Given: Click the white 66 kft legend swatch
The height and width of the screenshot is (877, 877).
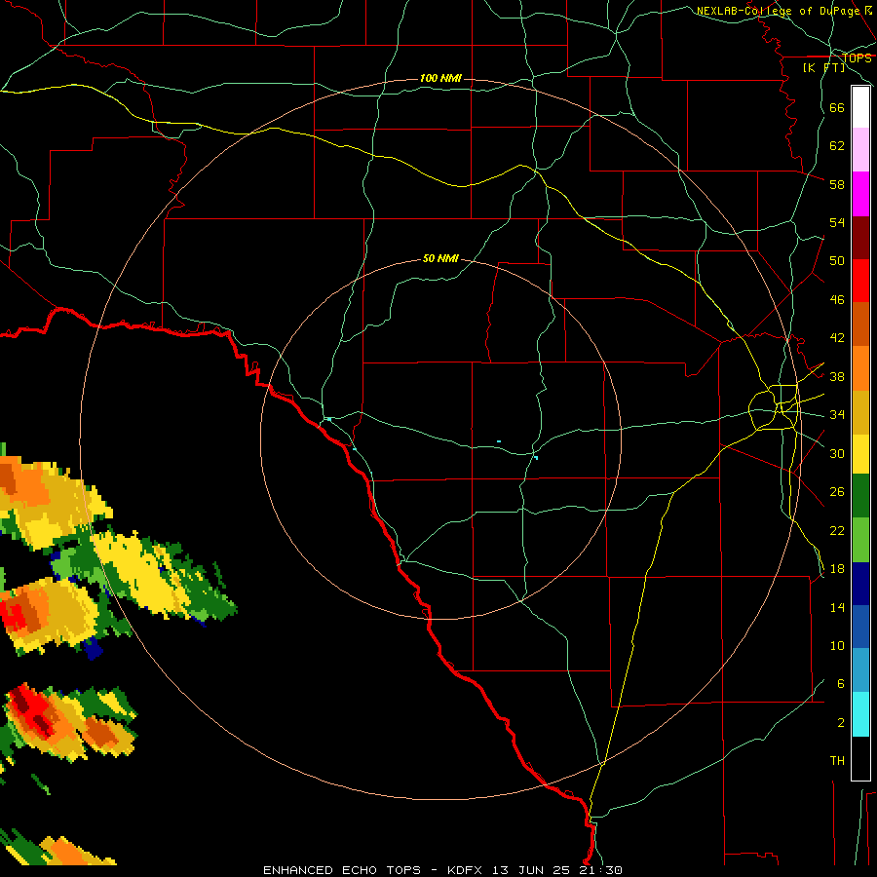Looking at the screenshot, I should [x=860, y=107].
